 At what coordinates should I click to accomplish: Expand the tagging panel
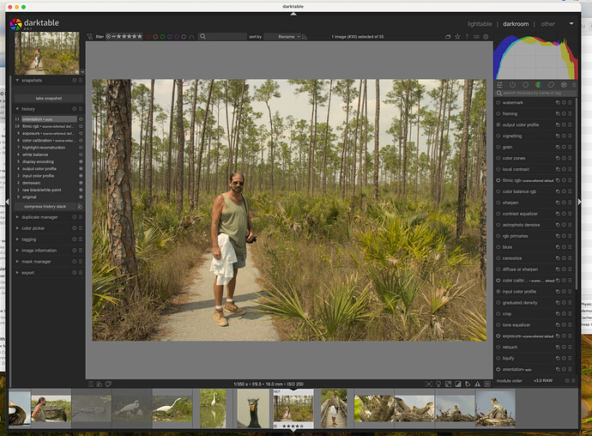click(17, 239)
